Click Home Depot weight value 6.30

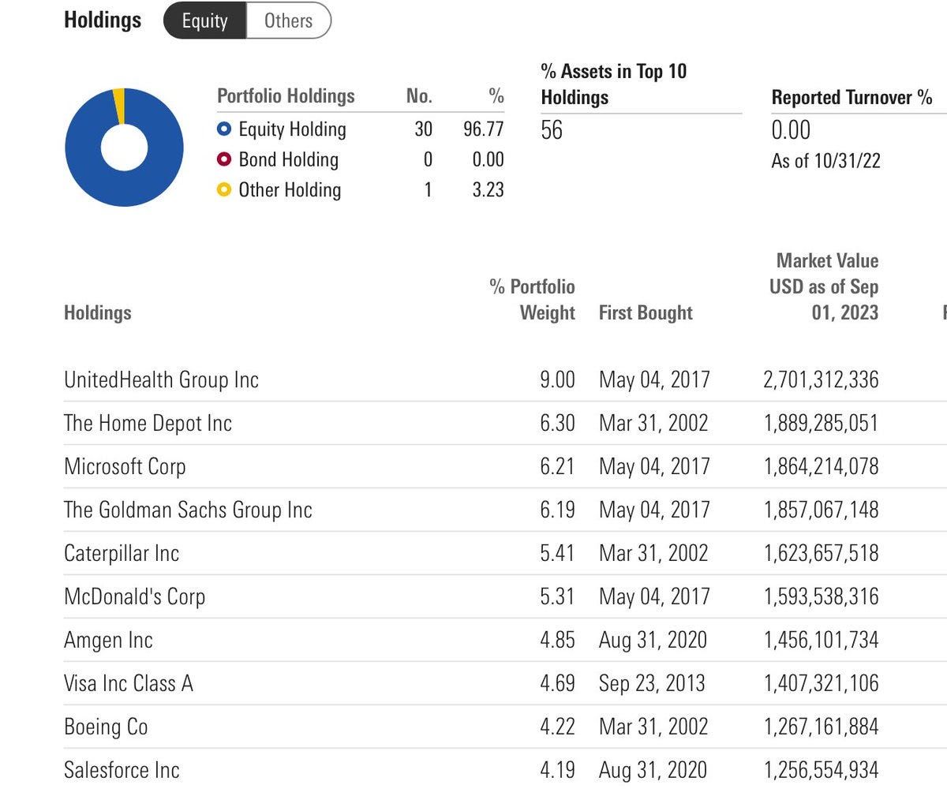point(557,423)
